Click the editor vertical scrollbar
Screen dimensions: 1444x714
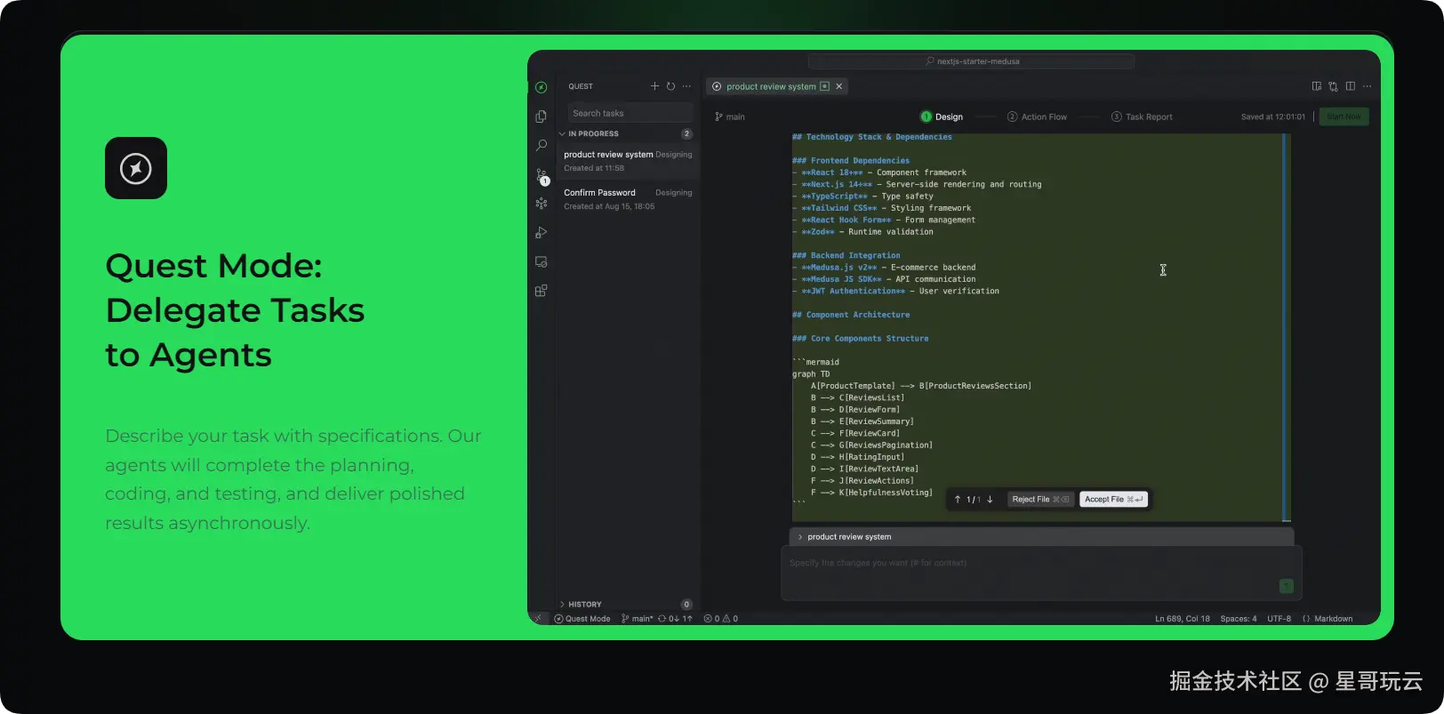(1286, 327)
